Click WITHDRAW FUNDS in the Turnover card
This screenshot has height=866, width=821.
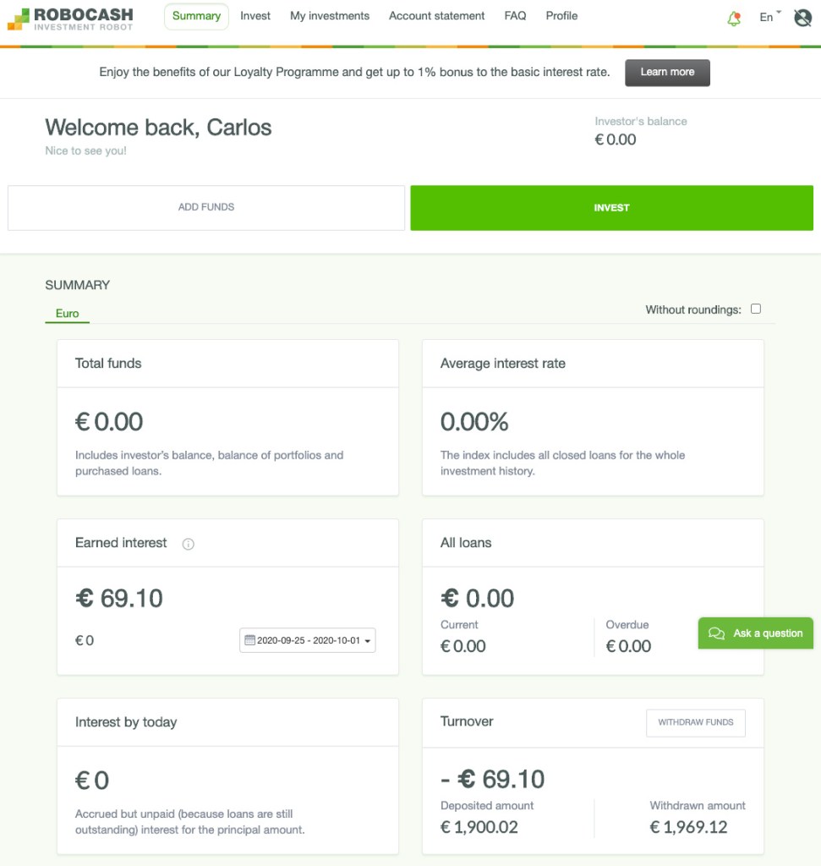coord(695,723)
